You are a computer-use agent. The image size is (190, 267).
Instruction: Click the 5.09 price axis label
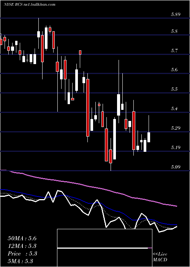[176, 167]
